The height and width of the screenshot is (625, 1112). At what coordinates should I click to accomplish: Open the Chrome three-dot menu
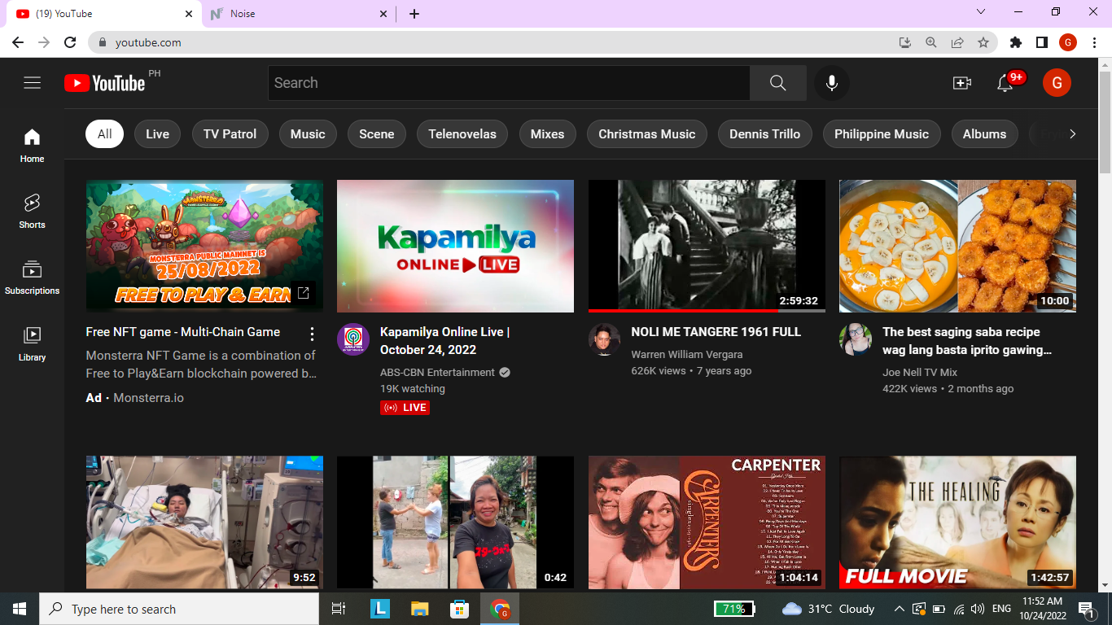click(1094, 42)
